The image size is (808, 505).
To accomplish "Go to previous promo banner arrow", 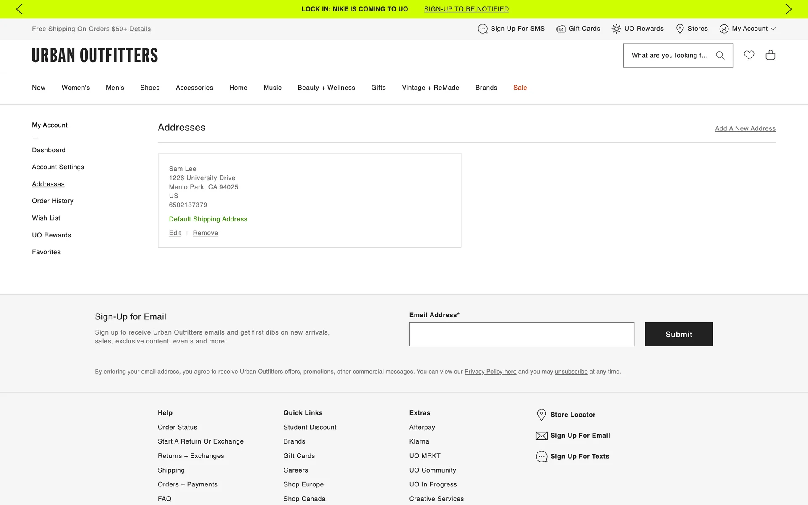I will click(19, 9).
